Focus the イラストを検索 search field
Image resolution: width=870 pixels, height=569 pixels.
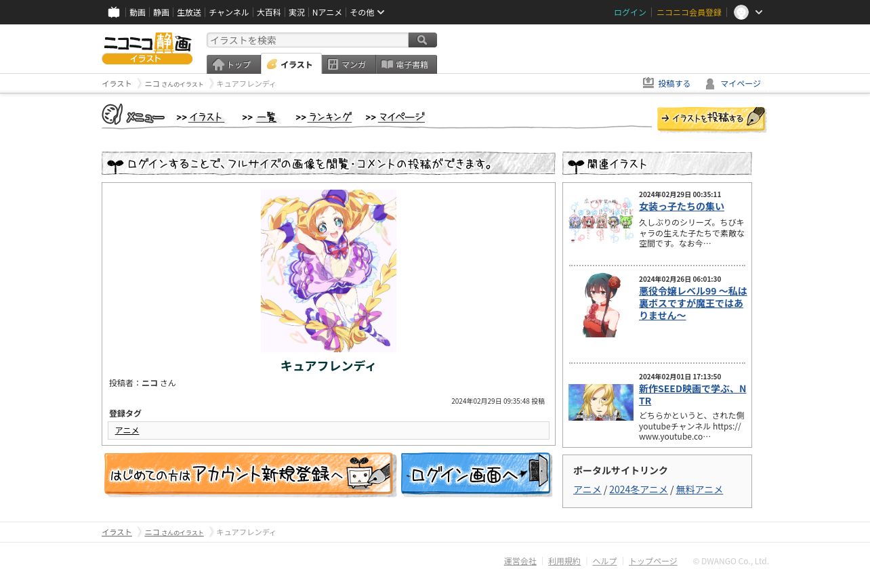coord(308,40)
